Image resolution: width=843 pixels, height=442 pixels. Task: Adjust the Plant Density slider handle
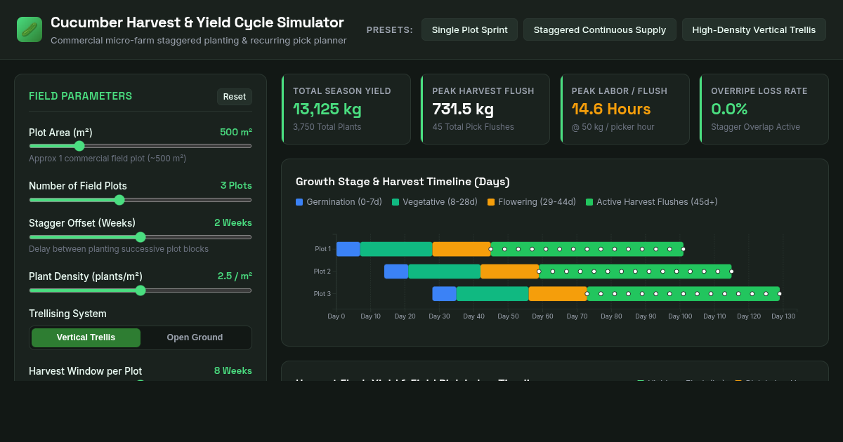click(x=140, y=290)
